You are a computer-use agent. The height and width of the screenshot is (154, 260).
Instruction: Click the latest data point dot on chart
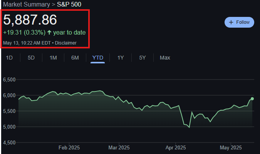click(252, 99)
